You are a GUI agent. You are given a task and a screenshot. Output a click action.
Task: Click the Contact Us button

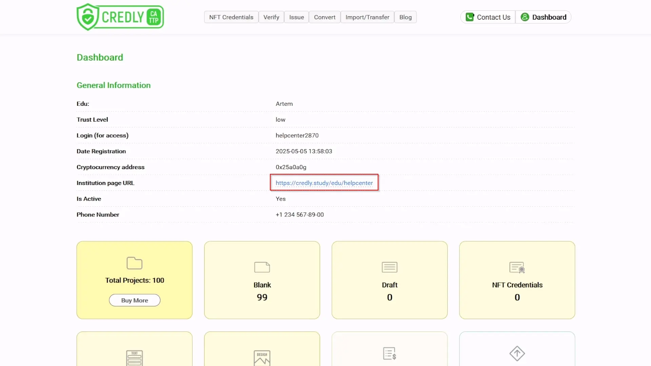(x=488, y=17)
